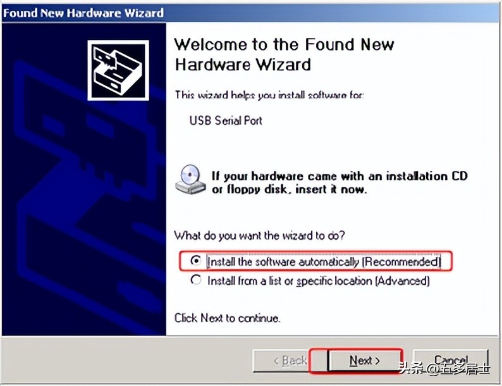Click the installation CD drive icon

tap(190, 179)
